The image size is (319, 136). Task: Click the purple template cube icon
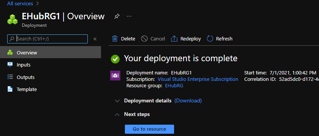(115, 76)
